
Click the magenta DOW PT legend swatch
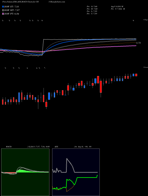(x=3, y=14)
